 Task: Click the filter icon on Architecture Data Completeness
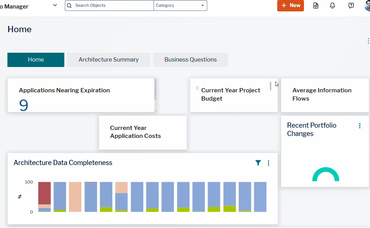(258, 163)
